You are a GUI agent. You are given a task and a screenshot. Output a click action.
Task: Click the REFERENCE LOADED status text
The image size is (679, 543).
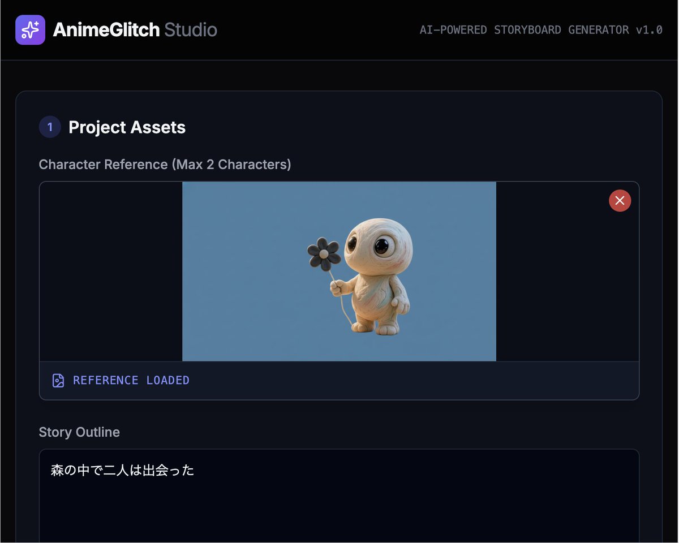pyautogui.click(x=131, y=380)
